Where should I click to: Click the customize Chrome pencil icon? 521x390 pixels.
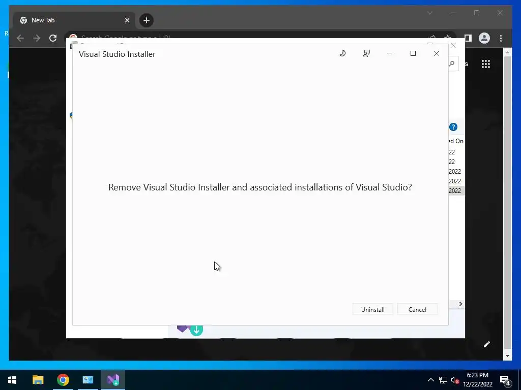click(x=486, y=344)
